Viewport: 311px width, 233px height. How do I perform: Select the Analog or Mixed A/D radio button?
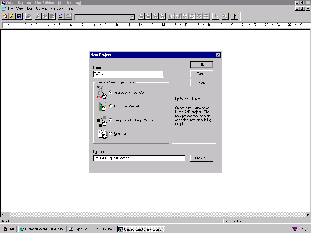[111, 92]
